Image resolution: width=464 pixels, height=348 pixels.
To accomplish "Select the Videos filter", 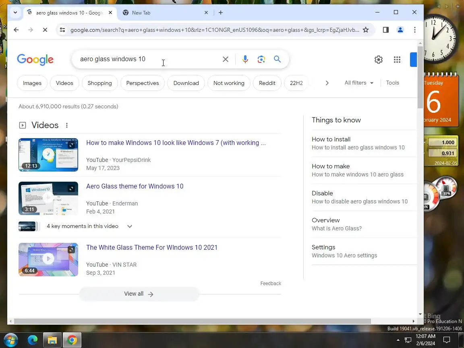I will (64, 83).
